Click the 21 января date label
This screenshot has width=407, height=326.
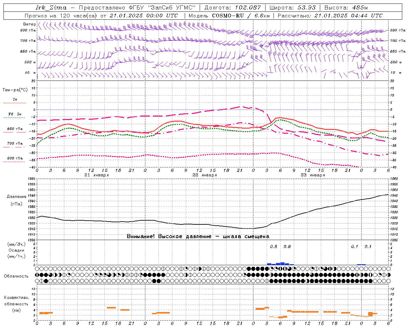click(97, 175)
